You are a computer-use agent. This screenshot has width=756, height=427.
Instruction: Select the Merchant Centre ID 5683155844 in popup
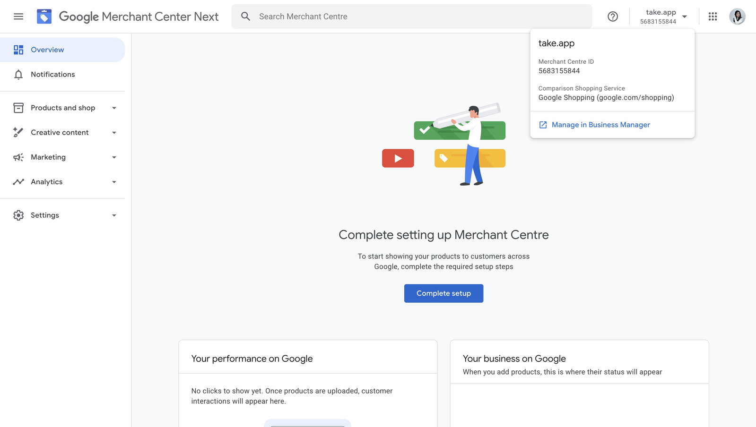coord(559,71)
